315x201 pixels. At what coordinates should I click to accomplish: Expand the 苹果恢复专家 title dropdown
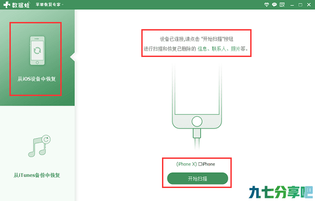click(49, 4)
